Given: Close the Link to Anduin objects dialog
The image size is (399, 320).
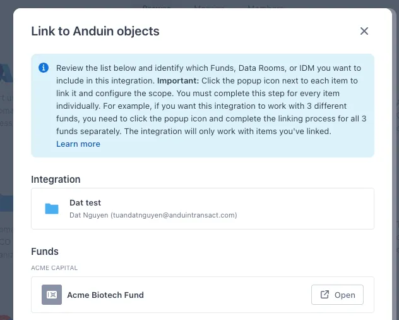Looking at the screenshot, I should tap(364, 31).
